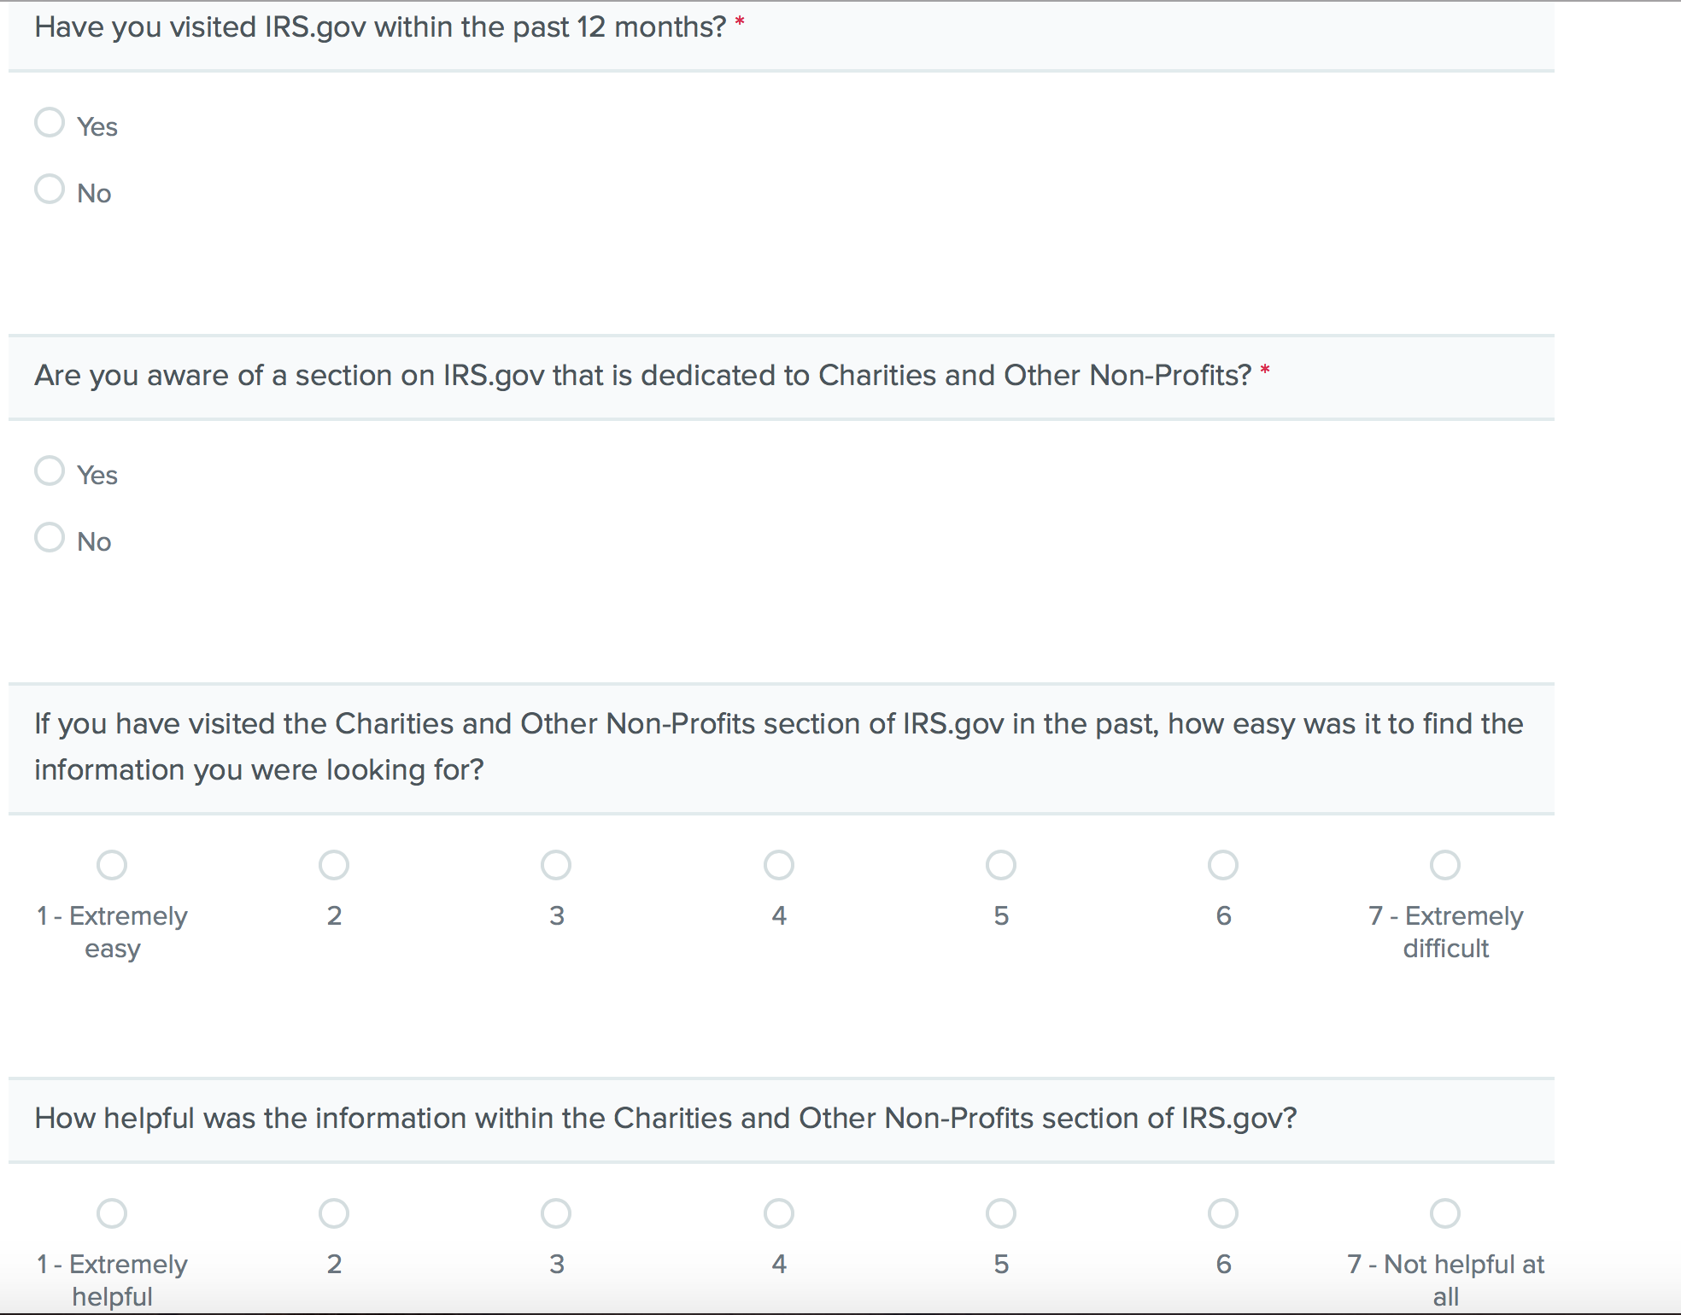Mark helpfulness of information as 5
This screenshot has height=1315, width=1681.
click(x=1001, y=1213)
